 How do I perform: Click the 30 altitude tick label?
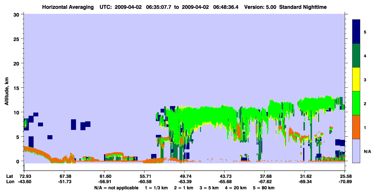click(17, 14)
